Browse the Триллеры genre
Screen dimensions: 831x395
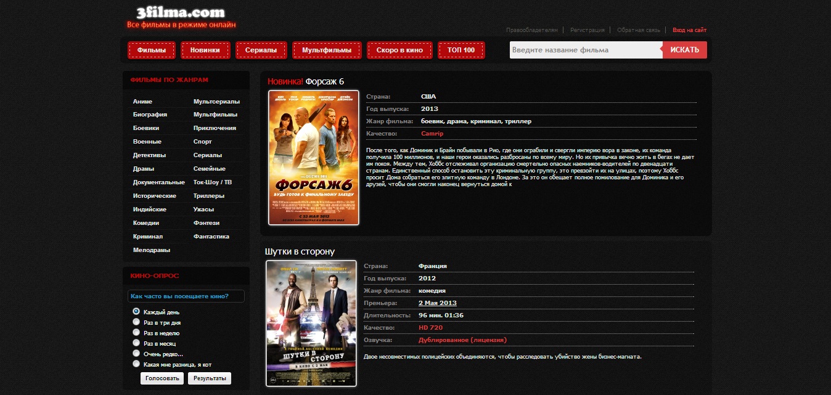(x=209, y=196)
